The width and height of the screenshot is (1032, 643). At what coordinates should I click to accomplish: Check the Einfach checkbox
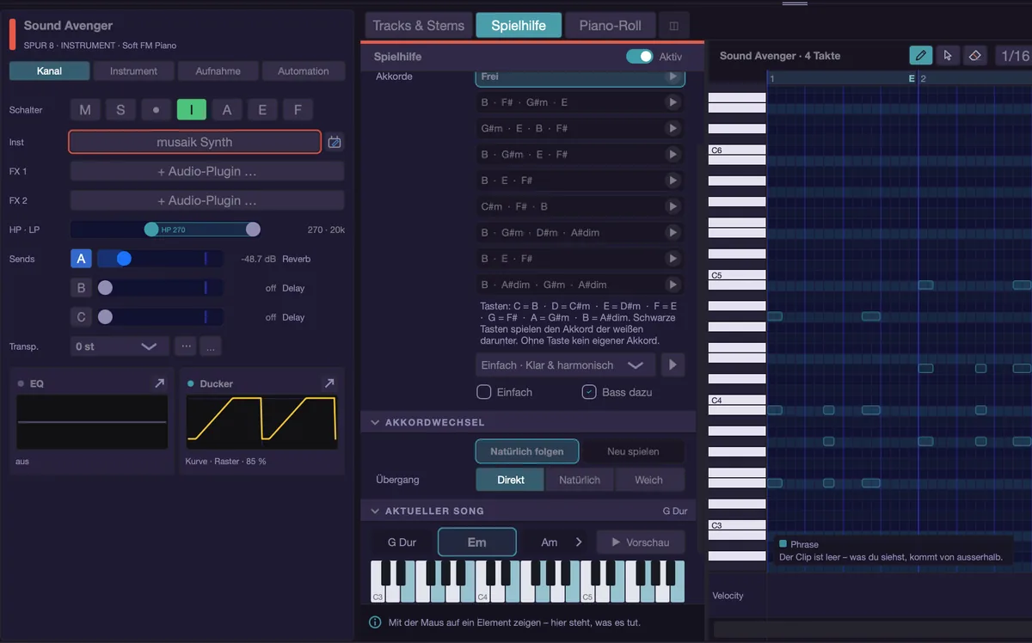(x=483, y=392)
